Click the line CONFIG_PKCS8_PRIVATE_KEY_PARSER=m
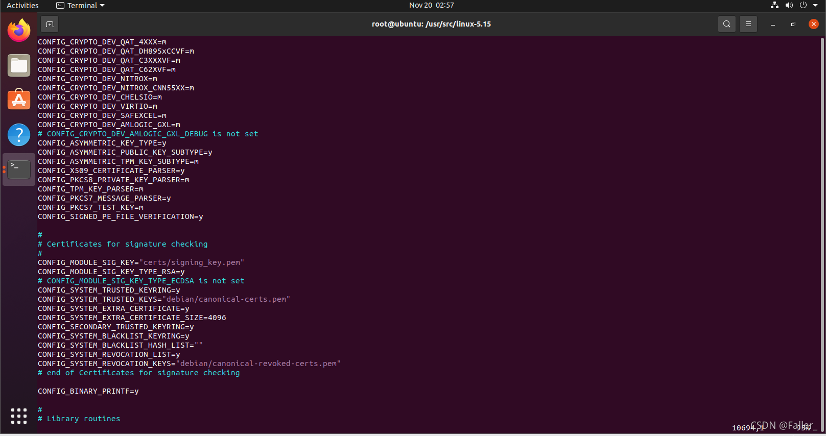826x436 pixels. [x=113, y=180]
